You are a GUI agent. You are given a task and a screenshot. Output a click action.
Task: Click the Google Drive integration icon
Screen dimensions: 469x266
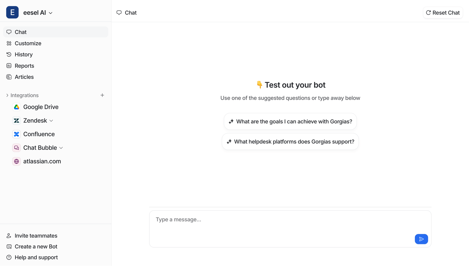[x=16, y=107]
